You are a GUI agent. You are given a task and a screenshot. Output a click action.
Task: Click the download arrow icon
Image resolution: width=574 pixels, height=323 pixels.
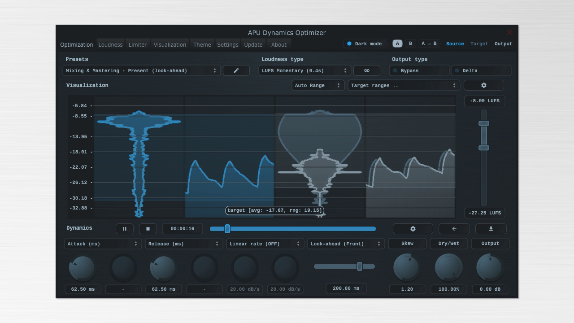click(x=491, y=229)
